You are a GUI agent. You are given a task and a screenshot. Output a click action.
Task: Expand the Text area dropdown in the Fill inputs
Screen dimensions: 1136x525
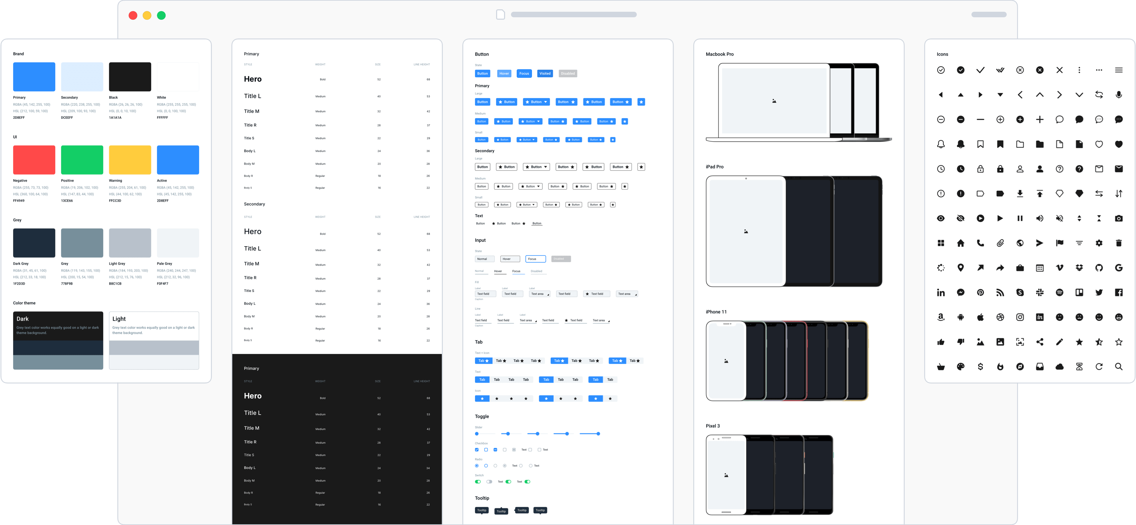(x=548, y=294)
